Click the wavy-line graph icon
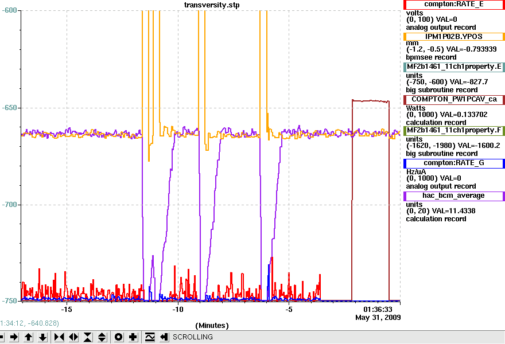Viewport: 505px width, 344px height. coord(150,337)
